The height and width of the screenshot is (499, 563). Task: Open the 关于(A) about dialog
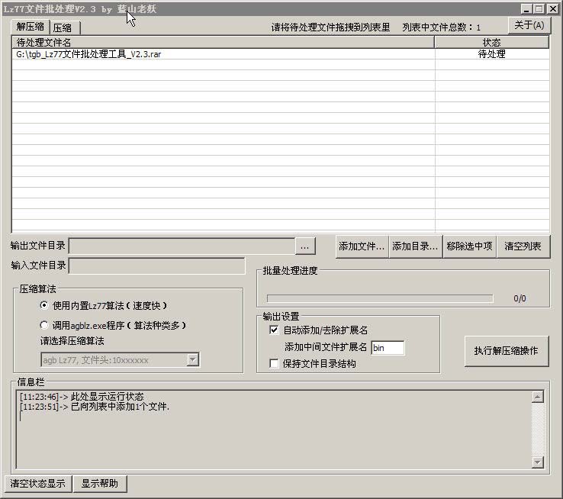click(x=529, y=25)
